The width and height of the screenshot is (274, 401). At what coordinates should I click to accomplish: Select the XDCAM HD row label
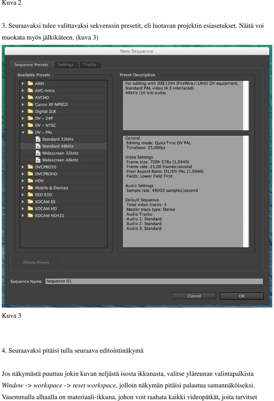click(x=46, y=209)
